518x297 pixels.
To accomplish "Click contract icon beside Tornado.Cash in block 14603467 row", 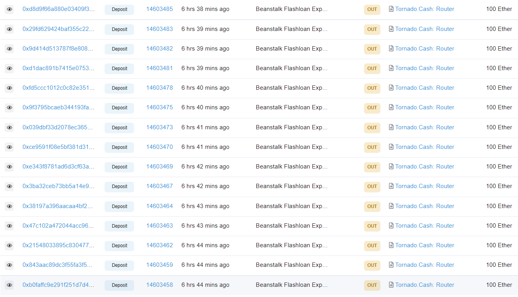I will coord(391,186).
